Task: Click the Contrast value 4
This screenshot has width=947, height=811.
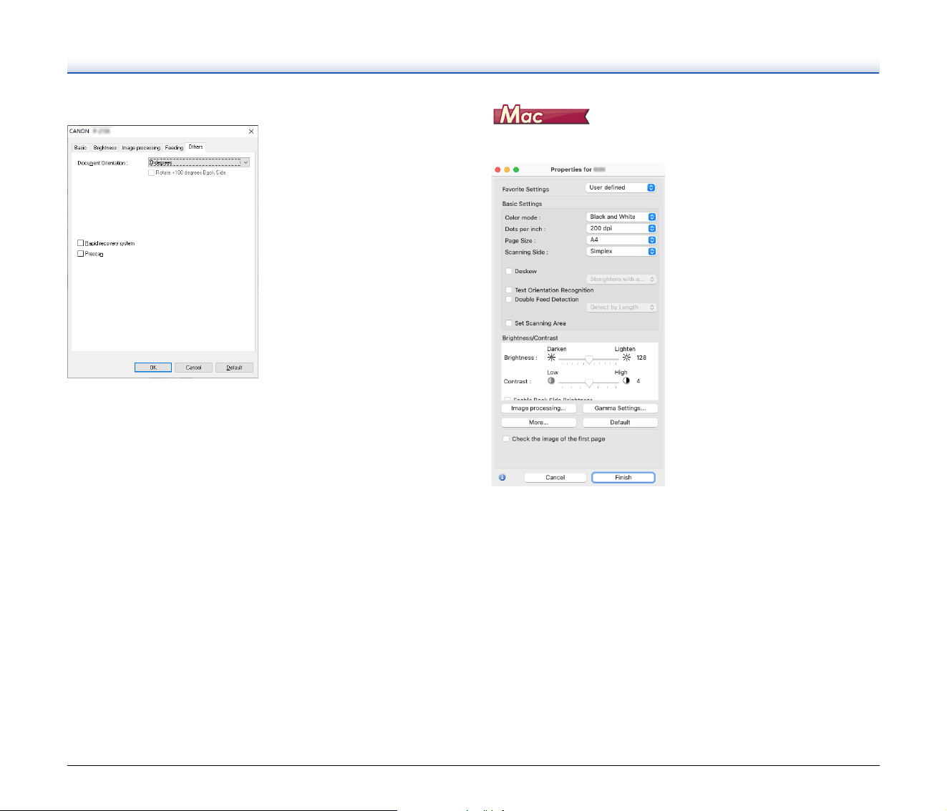Action: [638, 381]
